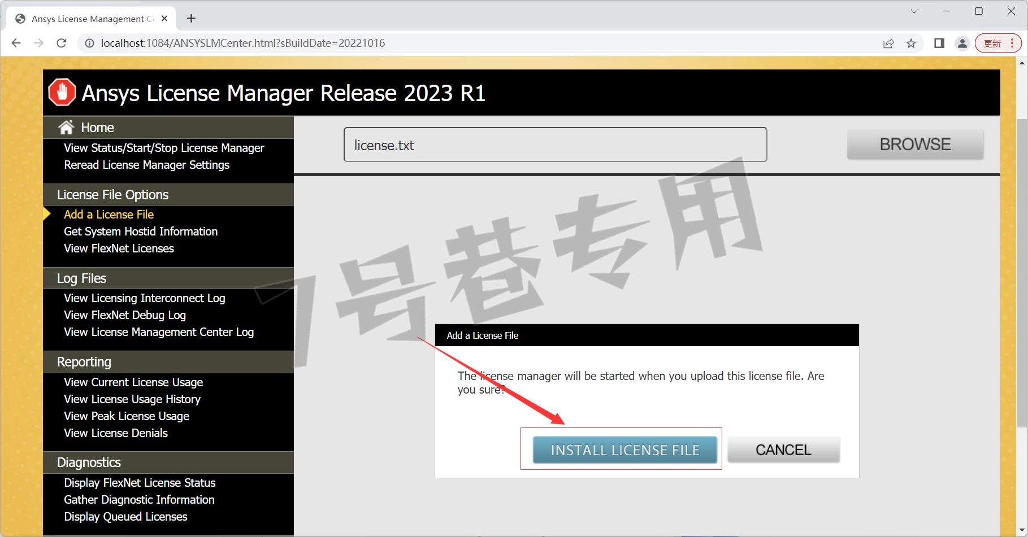
Task: Click INSTALL LICENSE FILE button
Action: point(625,449)
